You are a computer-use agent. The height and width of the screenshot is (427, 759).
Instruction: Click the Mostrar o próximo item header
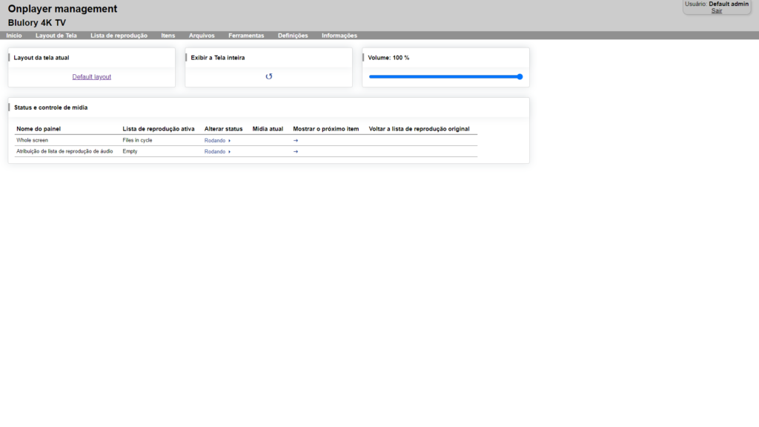(x=326, y=129)
